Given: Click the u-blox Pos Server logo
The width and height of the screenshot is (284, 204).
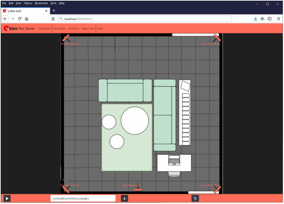Looking at the screenshot, I should pos(19,28).
